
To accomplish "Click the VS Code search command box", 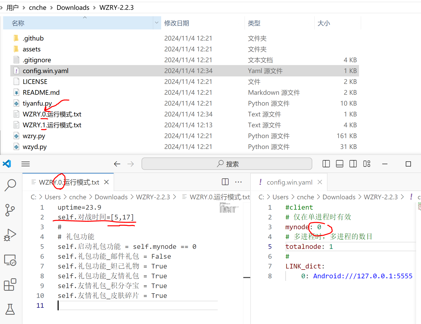I will point(227,164).
